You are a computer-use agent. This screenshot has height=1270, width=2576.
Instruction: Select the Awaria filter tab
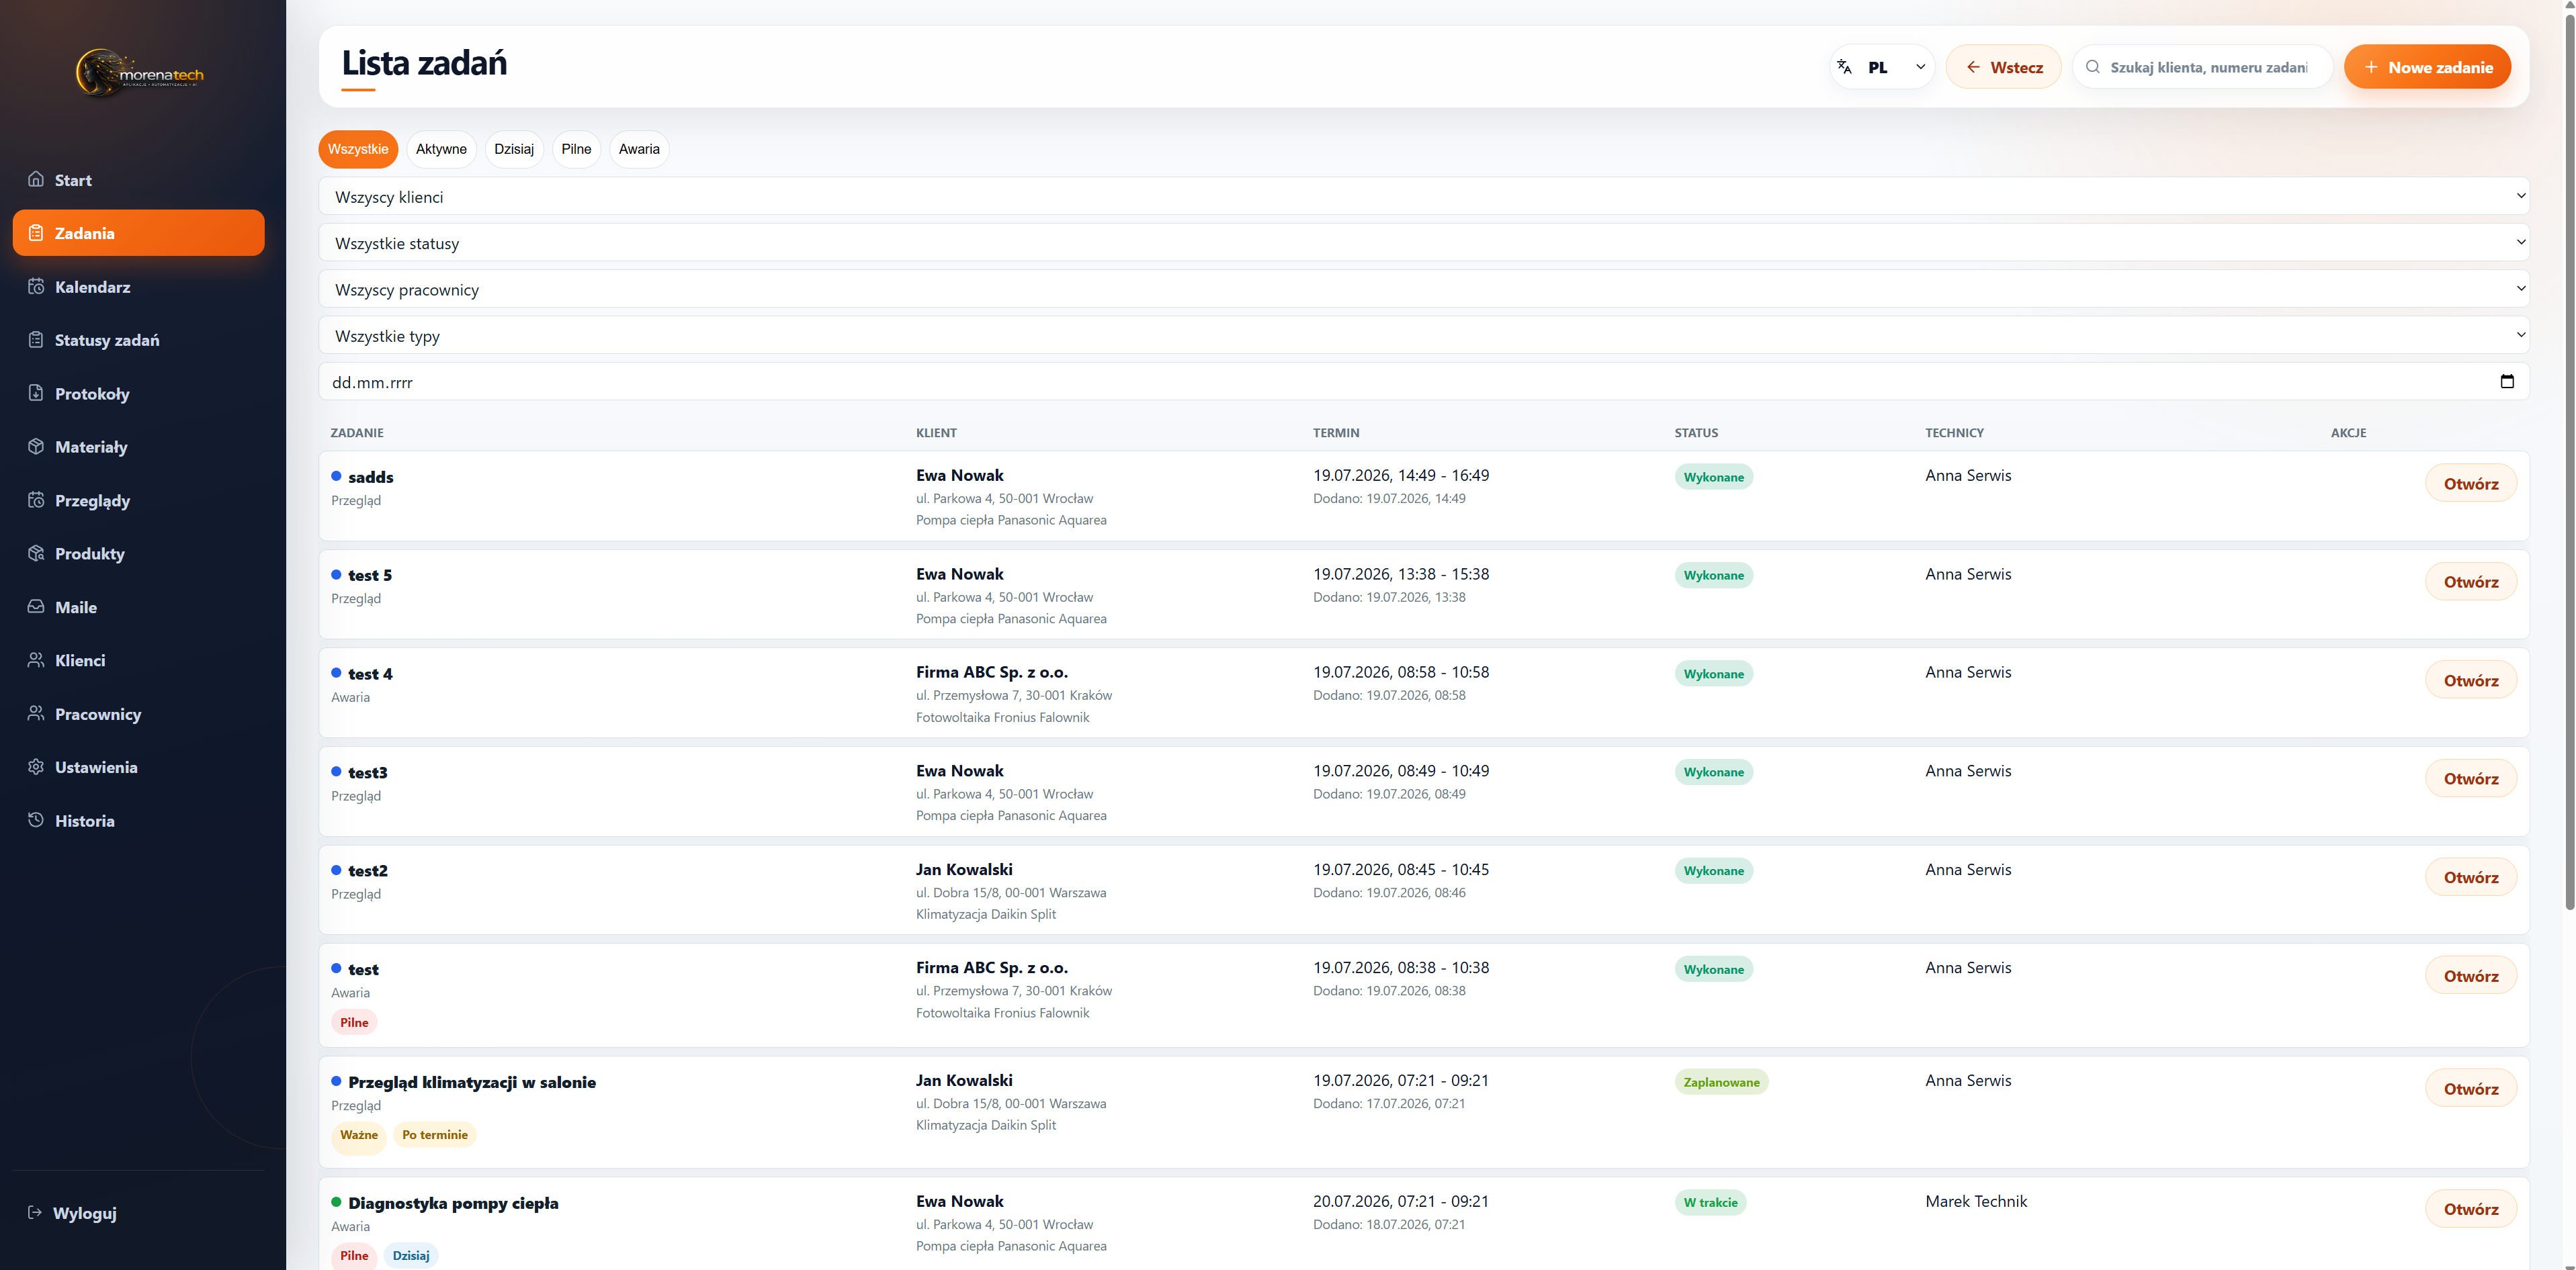pyautogui.click(x=639, y=149)
